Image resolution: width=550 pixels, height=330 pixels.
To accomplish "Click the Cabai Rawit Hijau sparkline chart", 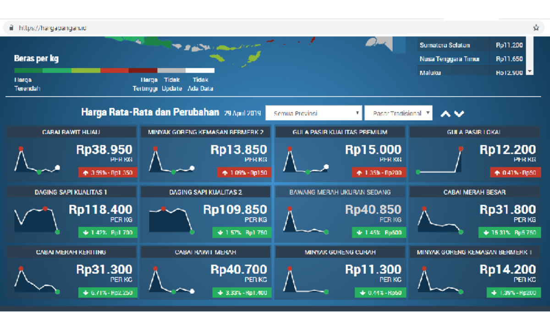I will point(37,160).
